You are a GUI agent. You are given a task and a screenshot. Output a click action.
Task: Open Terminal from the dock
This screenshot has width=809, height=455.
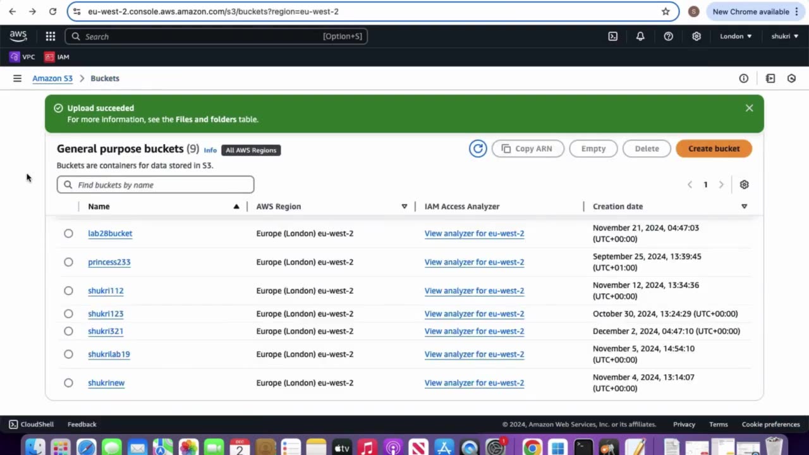click(583, 447)
